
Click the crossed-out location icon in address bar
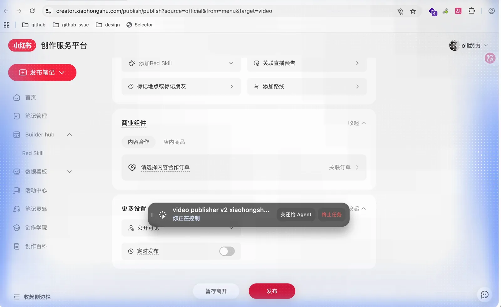tap(400, 12)
